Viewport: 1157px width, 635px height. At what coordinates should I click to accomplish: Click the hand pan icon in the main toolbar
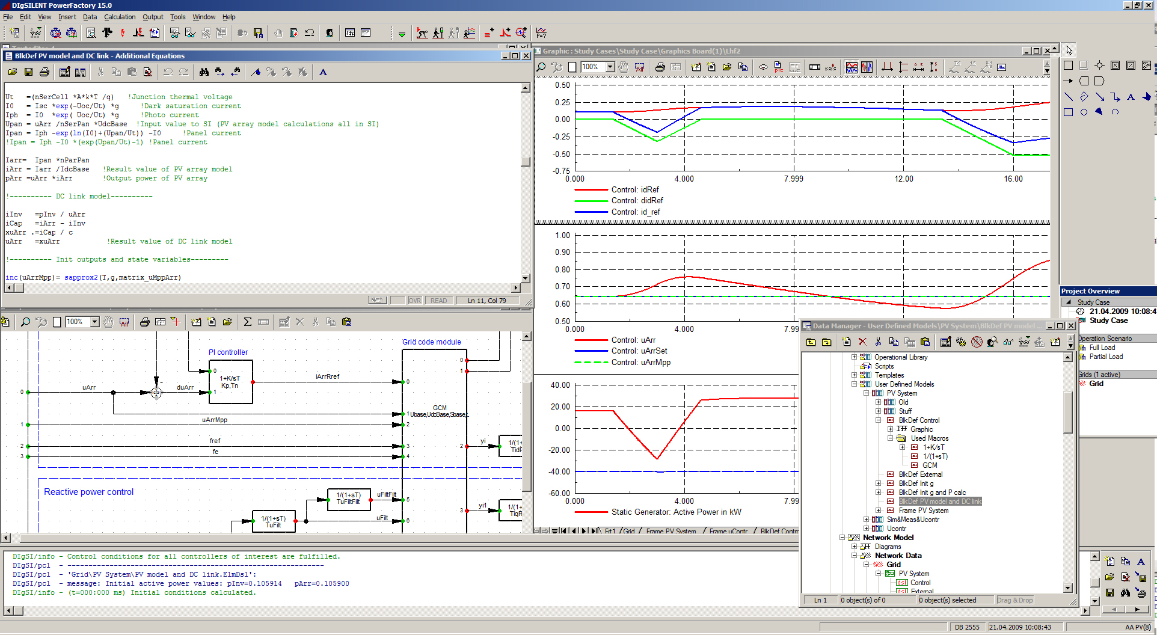(x=278, y=32)
